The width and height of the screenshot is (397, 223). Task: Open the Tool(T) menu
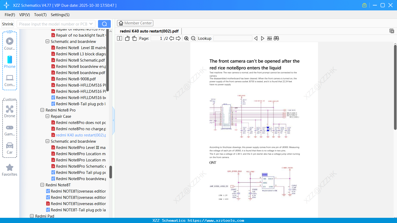[x=40, y=15]
